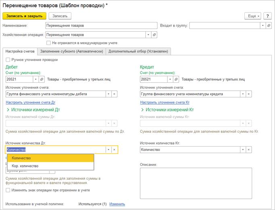
Task: Enable 'Ручное уточнение проводки' checkbox
Action: click(x=8, y=60)
